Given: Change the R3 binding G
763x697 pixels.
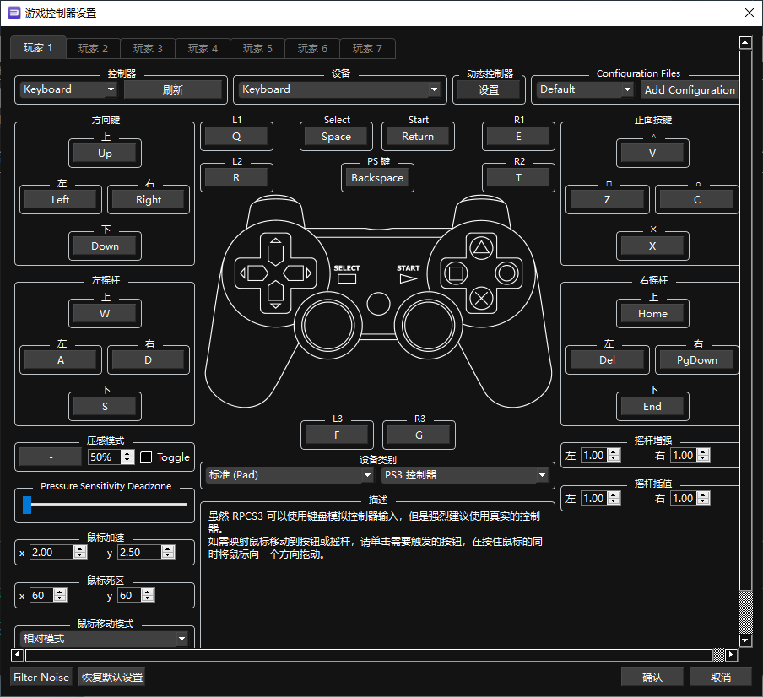Looking at the screenshot, I should point(419,435).
